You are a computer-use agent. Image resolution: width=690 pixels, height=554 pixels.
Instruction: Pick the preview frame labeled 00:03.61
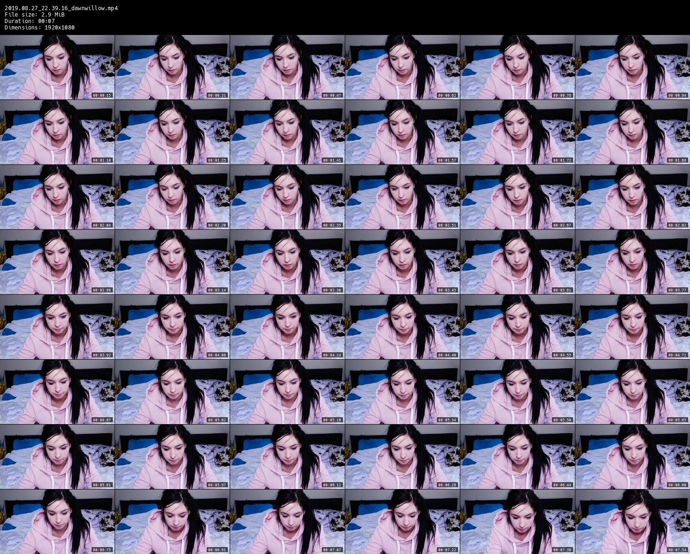point(517,262)
